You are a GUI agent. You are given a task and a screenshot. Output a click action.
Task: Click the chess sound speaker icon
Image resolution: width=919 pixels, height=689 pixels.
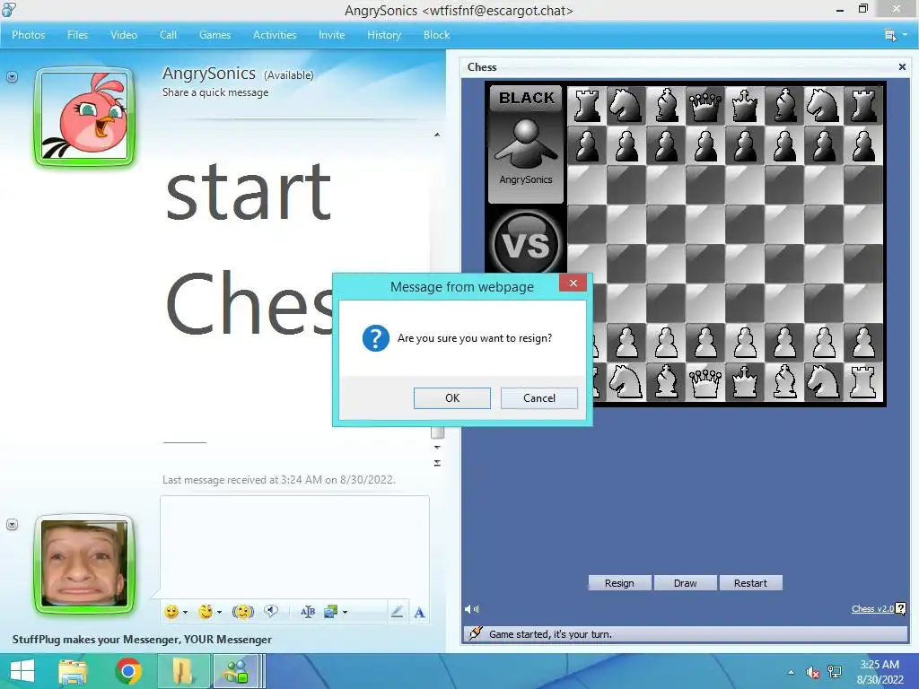pyautogui.click(x=472, y=609)
